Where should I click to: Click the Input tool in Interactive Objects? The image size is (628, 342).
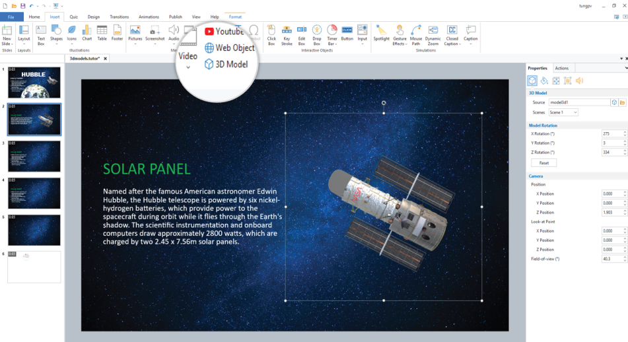pyautogui.click(x=363, y=34)
